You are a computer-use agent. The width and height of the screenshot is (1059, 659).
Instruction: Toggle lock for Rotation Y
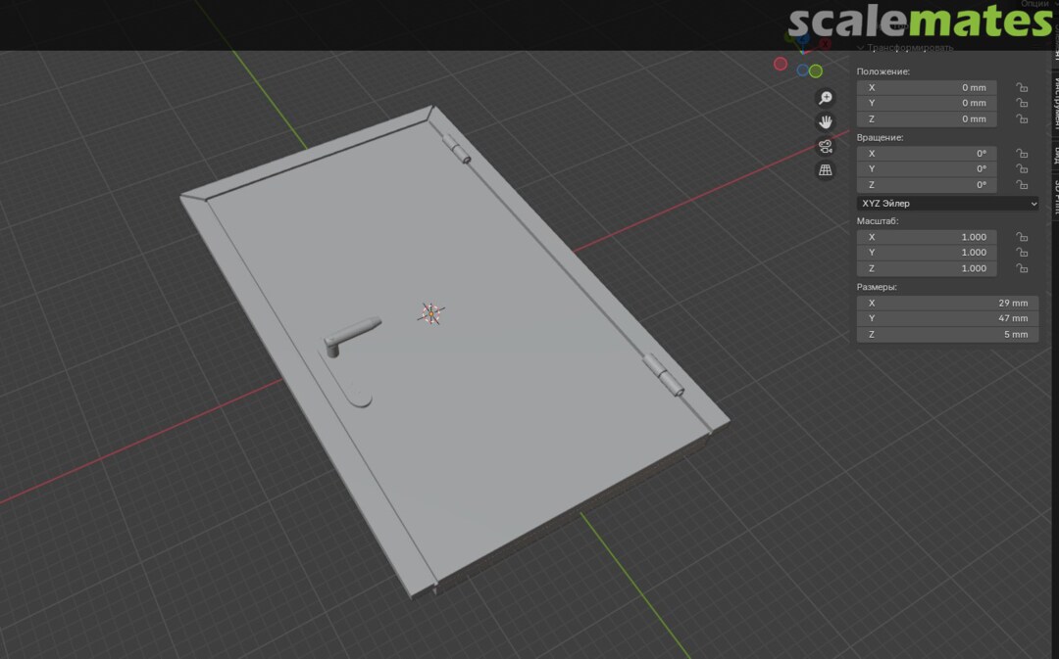pos(1022,169)
